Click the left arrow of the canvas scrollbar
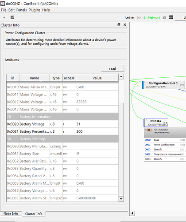 [x=132, y=213]
